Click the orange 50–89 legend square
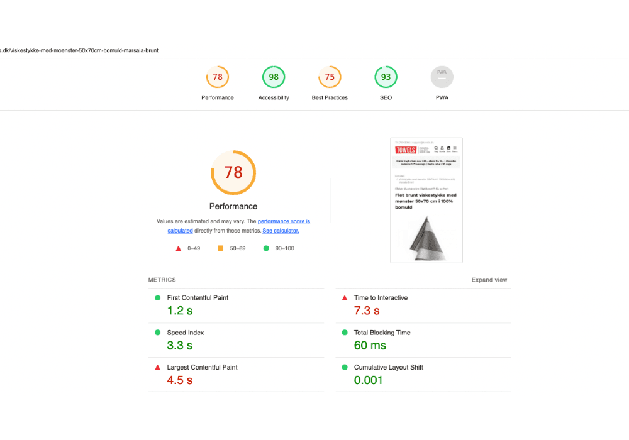This screenshot has height=440, width=629. (221, 248)
